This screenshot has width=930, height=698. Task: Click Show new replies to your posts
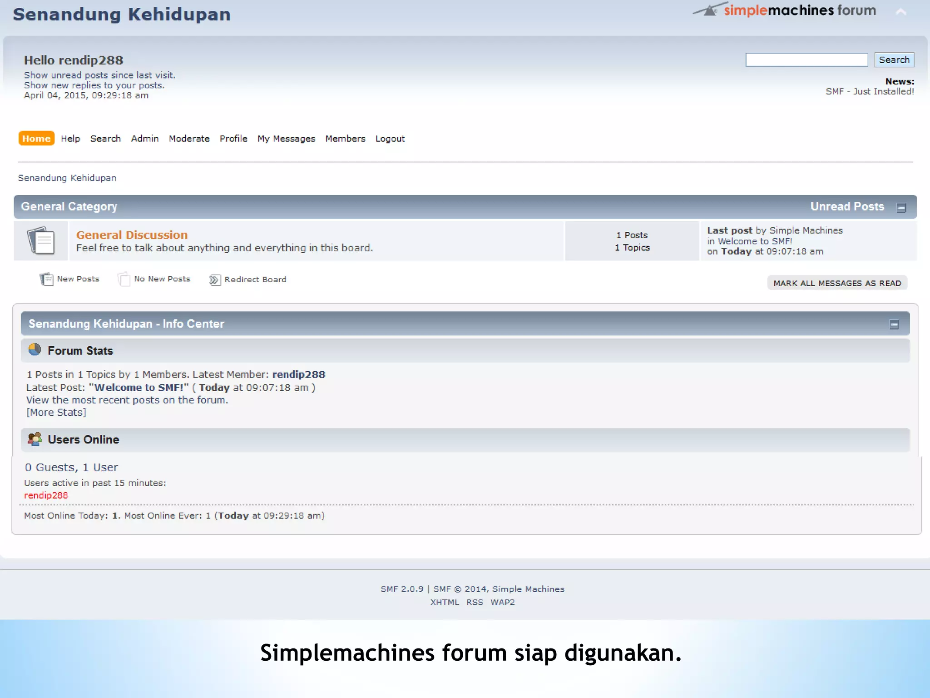(x=94, y=85)
